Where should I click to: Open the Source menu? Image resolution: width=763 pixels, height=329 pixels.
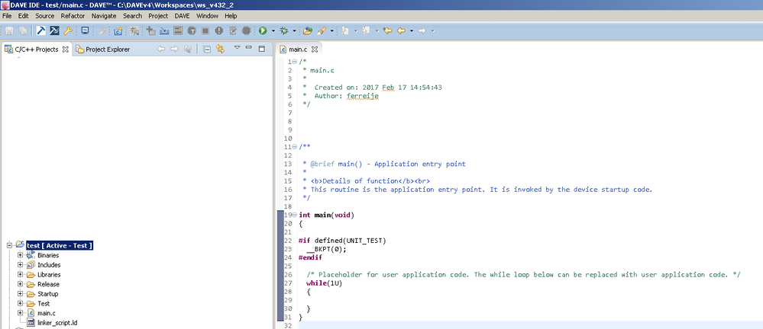pos(45,15)
